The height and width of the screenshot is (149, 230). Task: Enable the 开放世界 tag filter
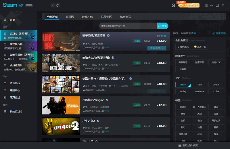pyautogui.click(x=216, y=121)
